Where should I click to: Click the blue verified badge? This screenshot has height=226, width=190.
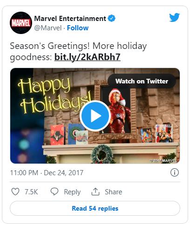point(112,18)
